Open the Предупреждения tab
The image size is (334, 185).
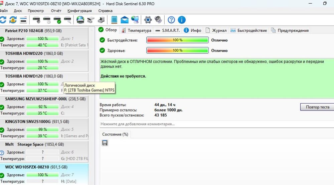[x=290, y=30]
